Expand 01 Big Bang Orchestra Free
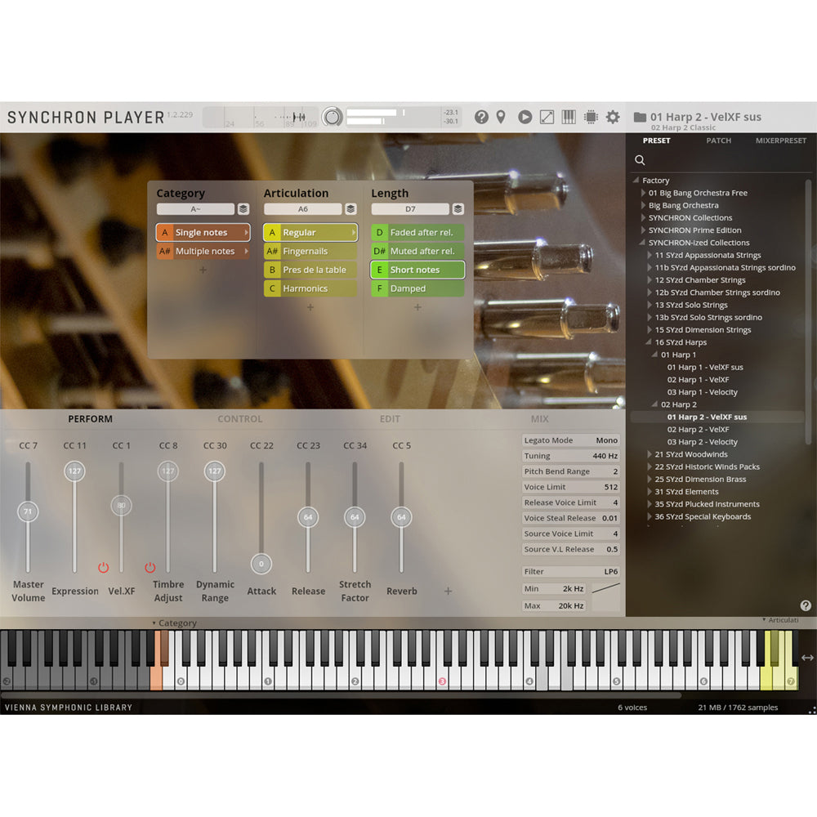817x817 pixels. 644,193
